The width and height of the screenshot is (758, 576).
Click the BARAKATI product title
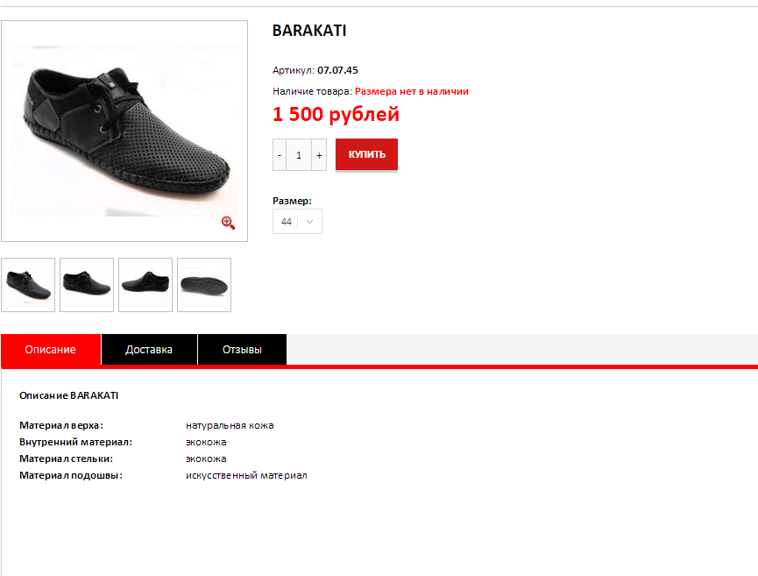tap(309, 31)
